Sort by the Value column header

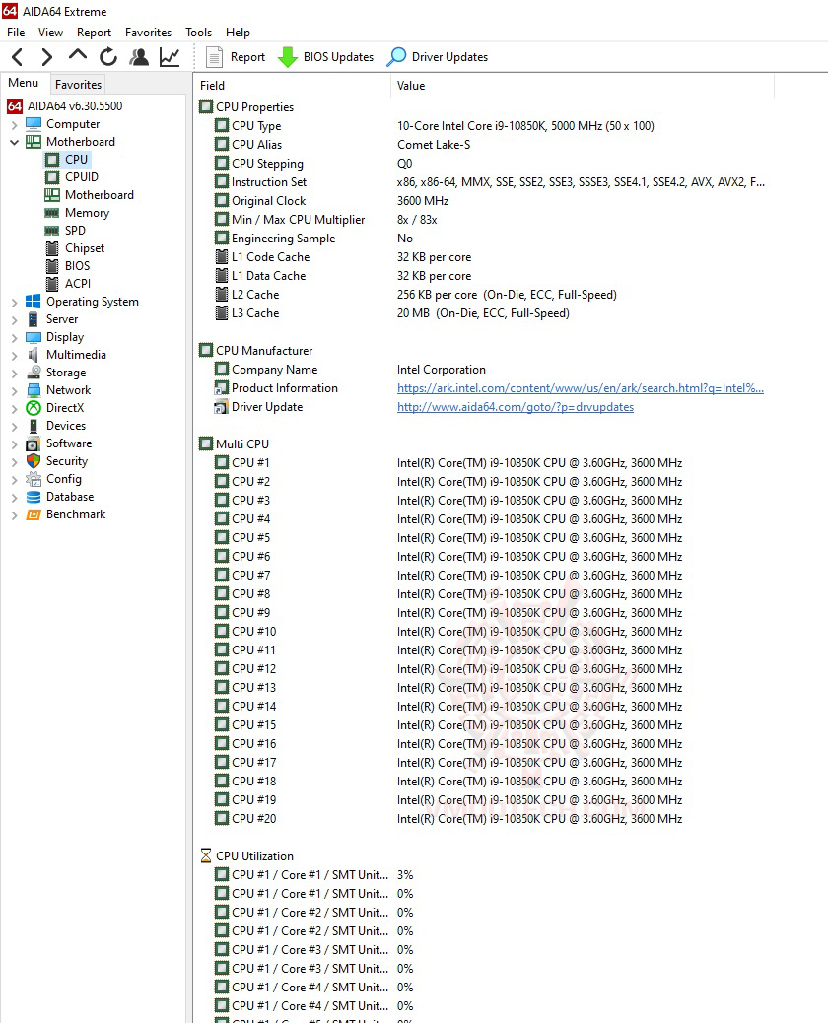pos(582,86)
